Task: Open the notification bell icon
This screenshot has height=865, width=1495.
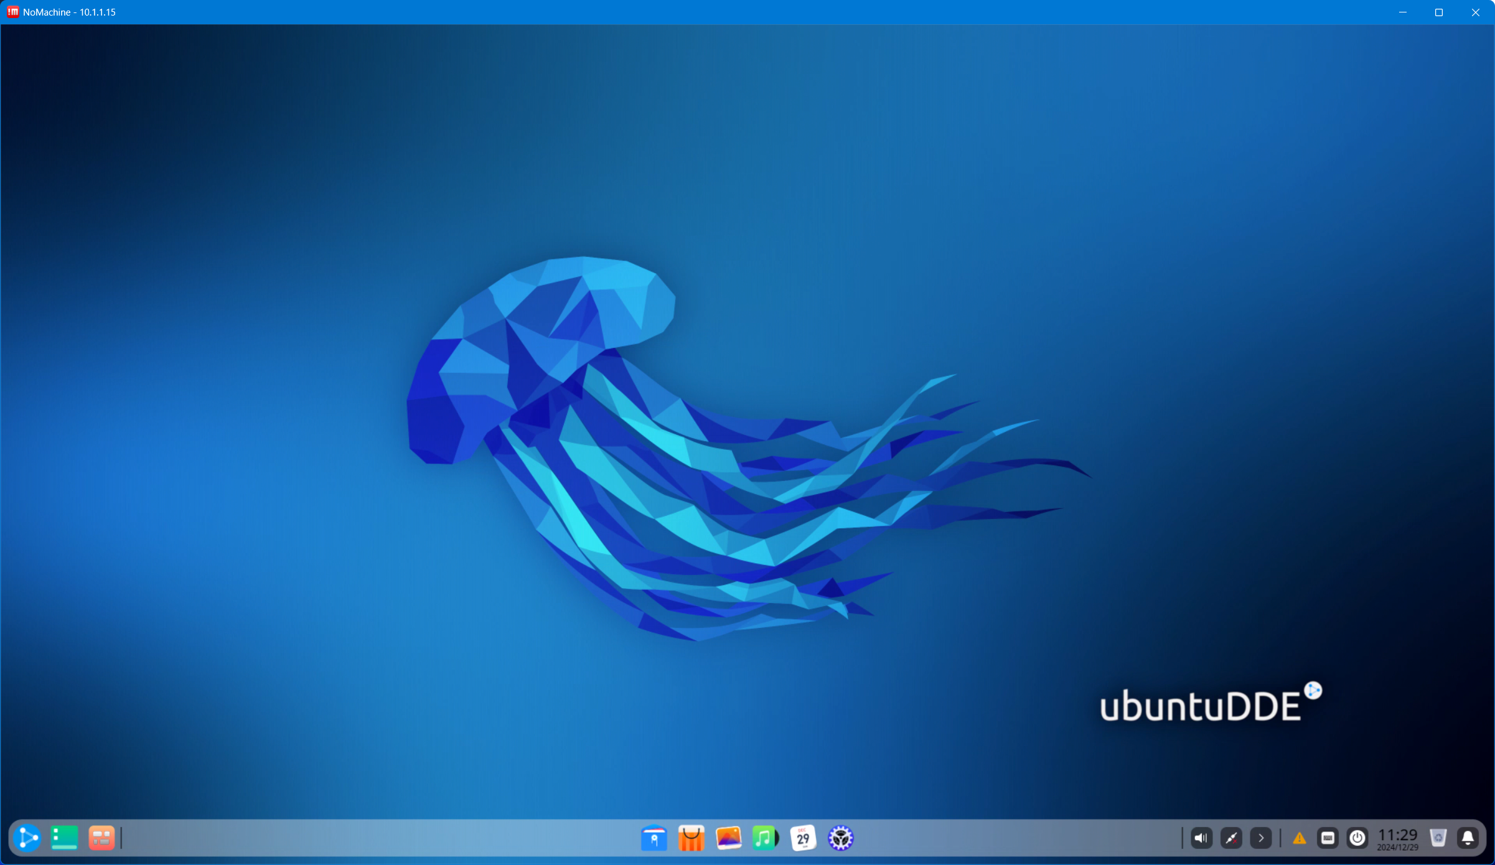Action: tap(1468, 838)
